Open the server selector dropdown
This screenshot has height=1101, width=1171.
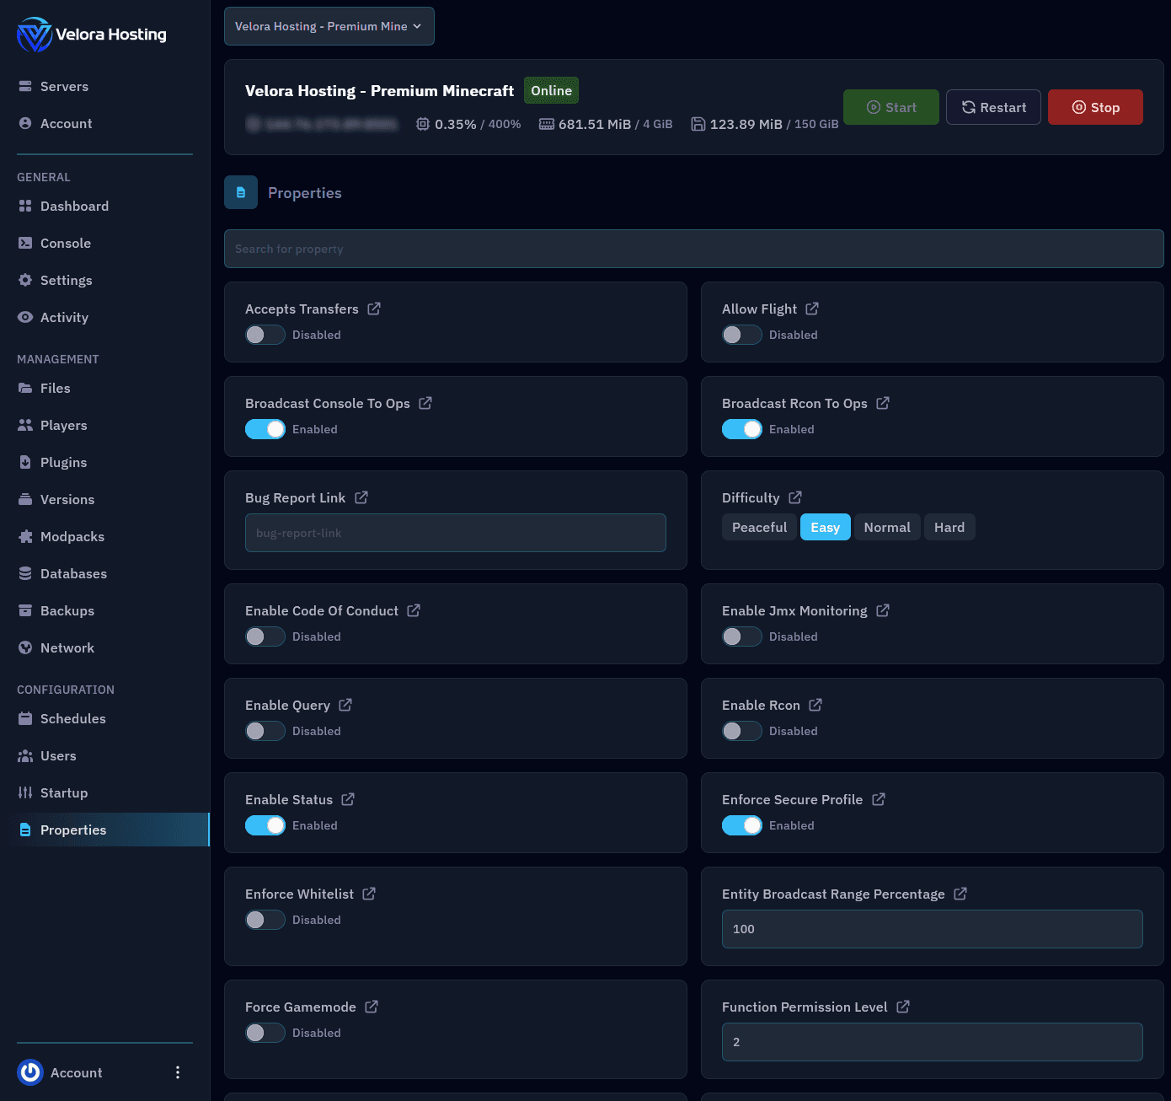pos(329,26)
